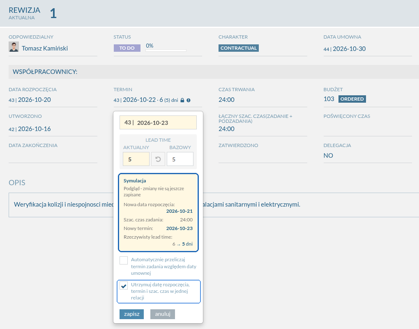Click budget number 103
419x329 pixels.
tap(329, 99)
